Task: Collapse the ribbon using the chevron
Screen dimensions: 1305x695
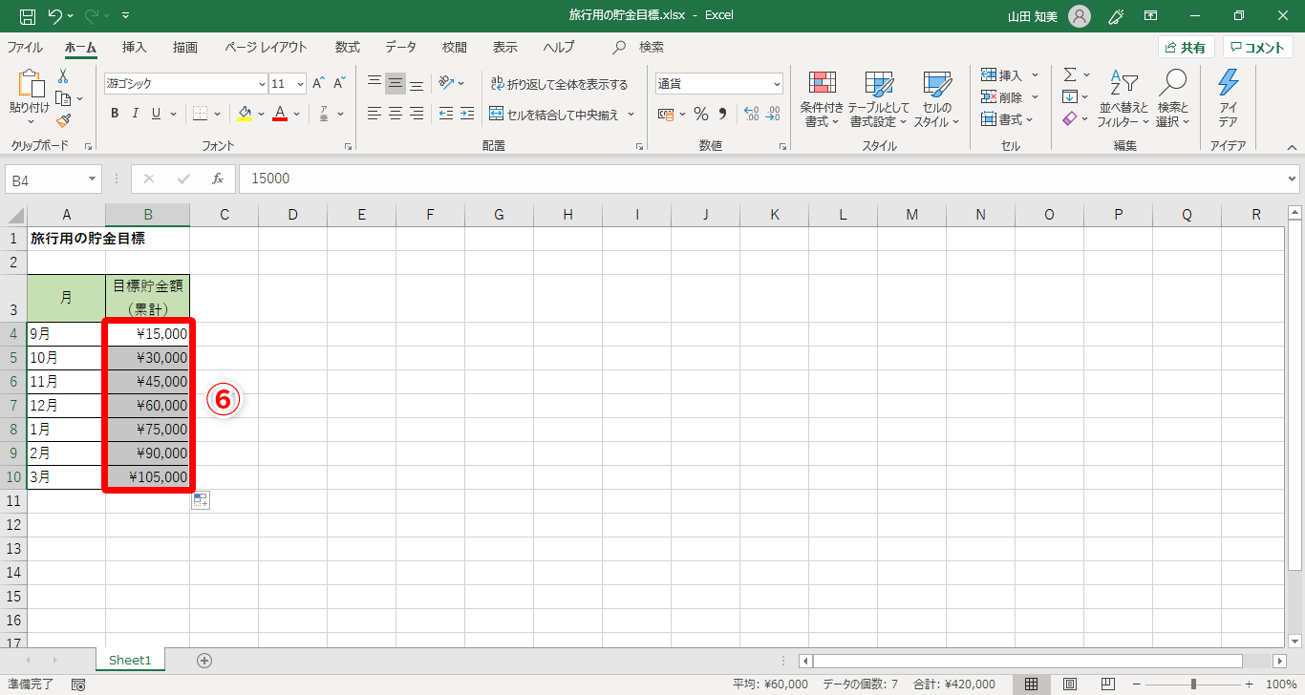Action: (1292, 147)
